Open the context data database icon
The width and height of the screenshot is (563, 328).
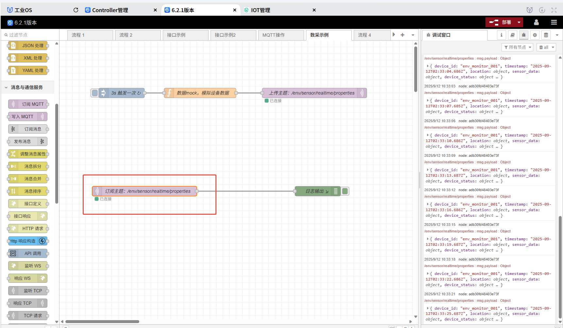(x=546, y=35)
